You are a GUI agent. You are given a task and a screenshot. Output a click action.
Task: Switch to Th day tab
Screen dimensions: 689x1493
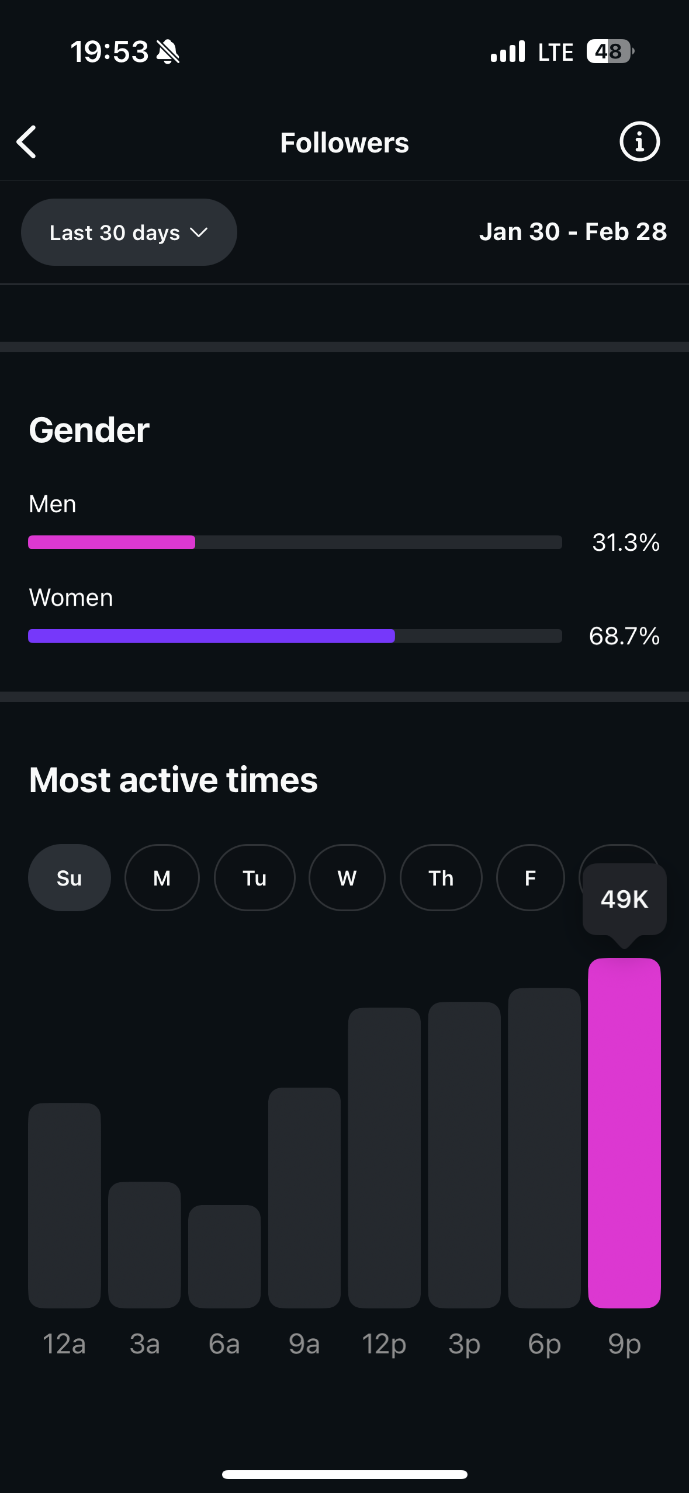(x=441, y=878)
